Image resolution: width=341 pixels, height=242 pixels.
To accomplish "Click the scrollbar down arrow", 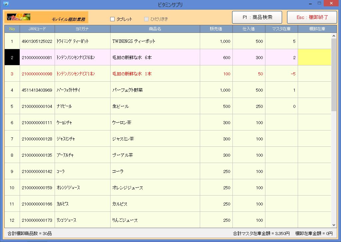I will pyautogui.click(x=334, y=225).
